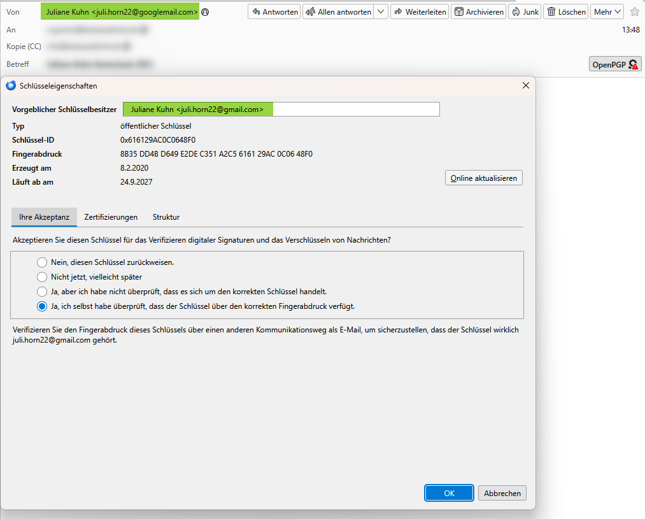Image resolution: width=645 pixels, height=519 pixels.
Task: Delete message with Löschen button
Action: tap(566, 12)
